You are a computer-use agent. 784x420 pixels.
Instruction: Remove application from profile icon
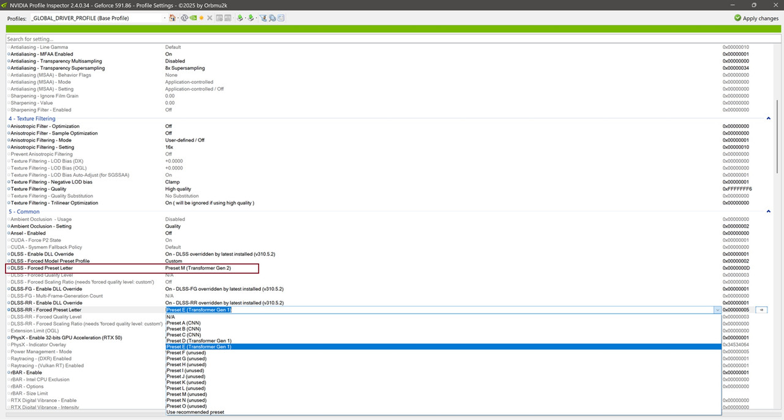click(227, 18)
